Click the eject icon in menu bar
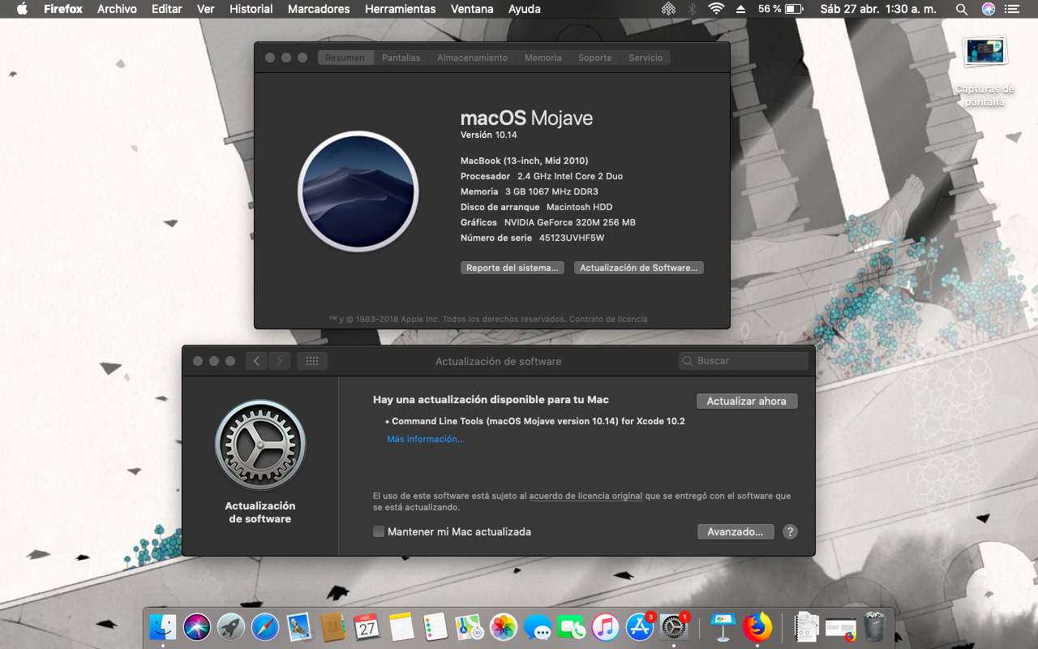The height and width of the screenshot is (649, 1038). [x=740, y=9]
